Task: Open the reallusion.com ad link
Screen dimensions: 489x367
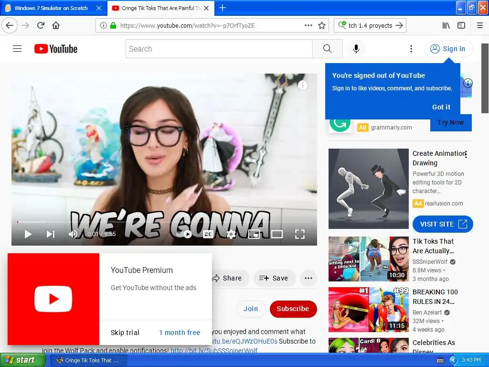Action: click(x=444, y=204)
